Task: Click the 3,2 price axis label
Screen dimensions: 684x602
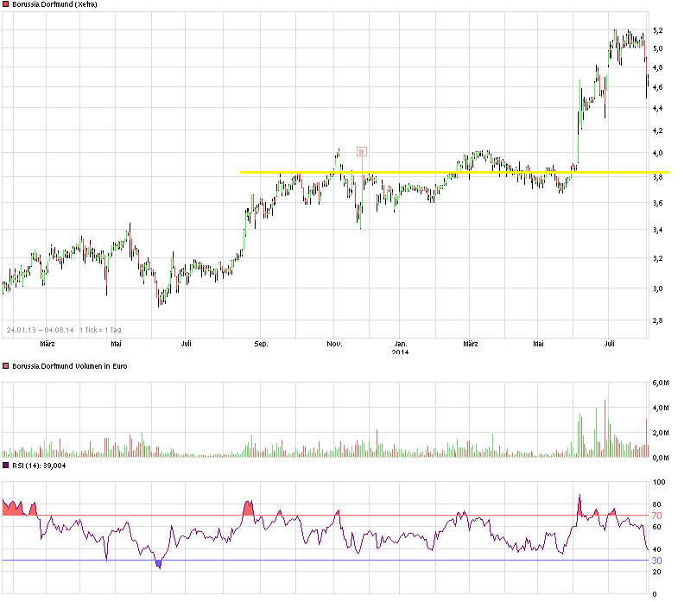Action: point(658,258)
